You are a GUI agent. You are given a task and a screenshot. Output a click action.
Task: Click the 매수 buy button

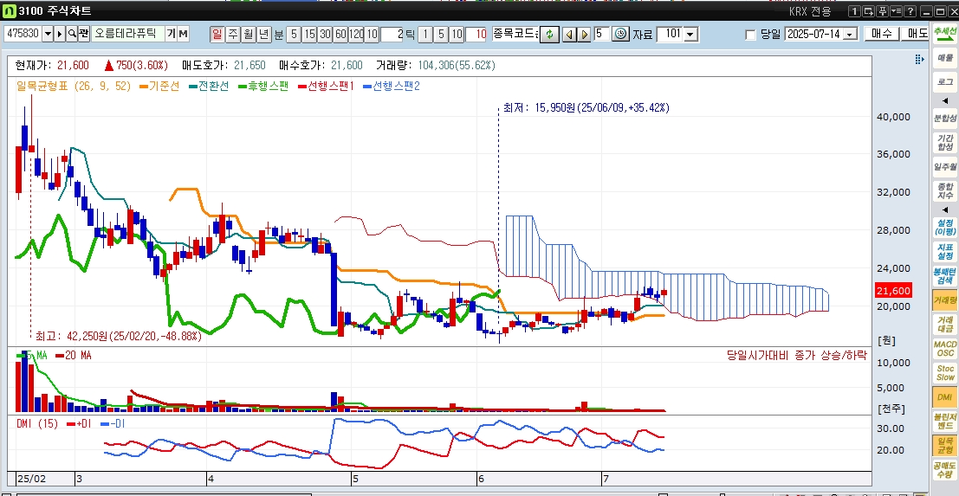[882, 34]
